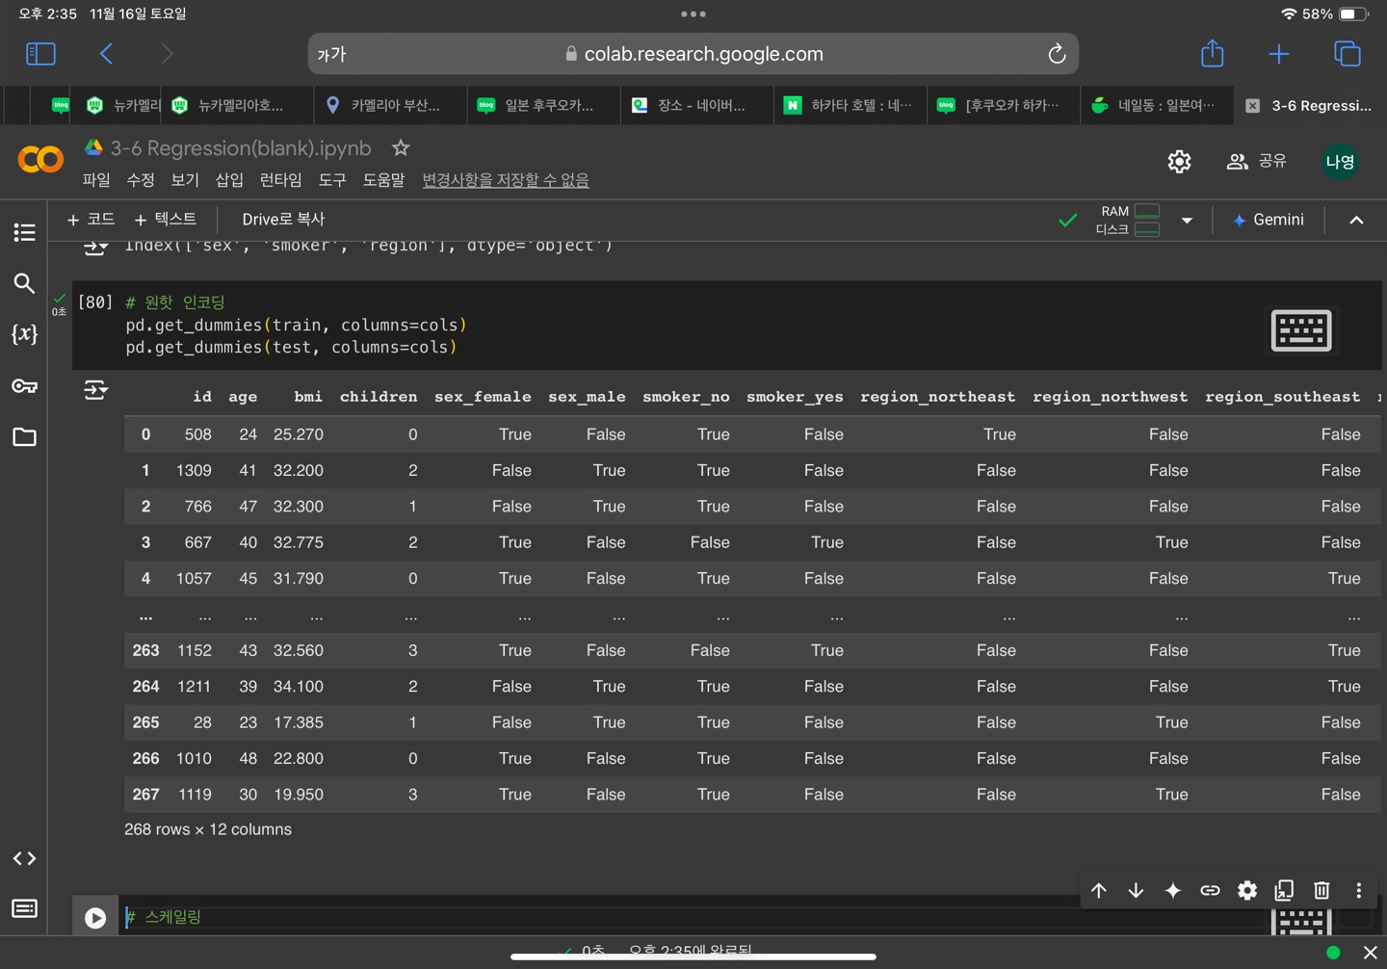Switch to the 네일동 : 일본여 tab

coord(1157,105)
